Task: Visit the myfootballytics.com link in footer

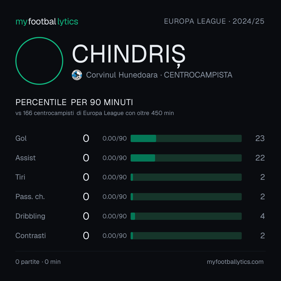Action: (x=235, y=262)
